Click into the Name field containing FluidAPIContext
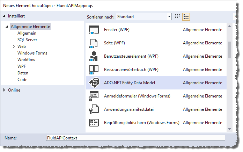243x152 pixels. (135, 138)
